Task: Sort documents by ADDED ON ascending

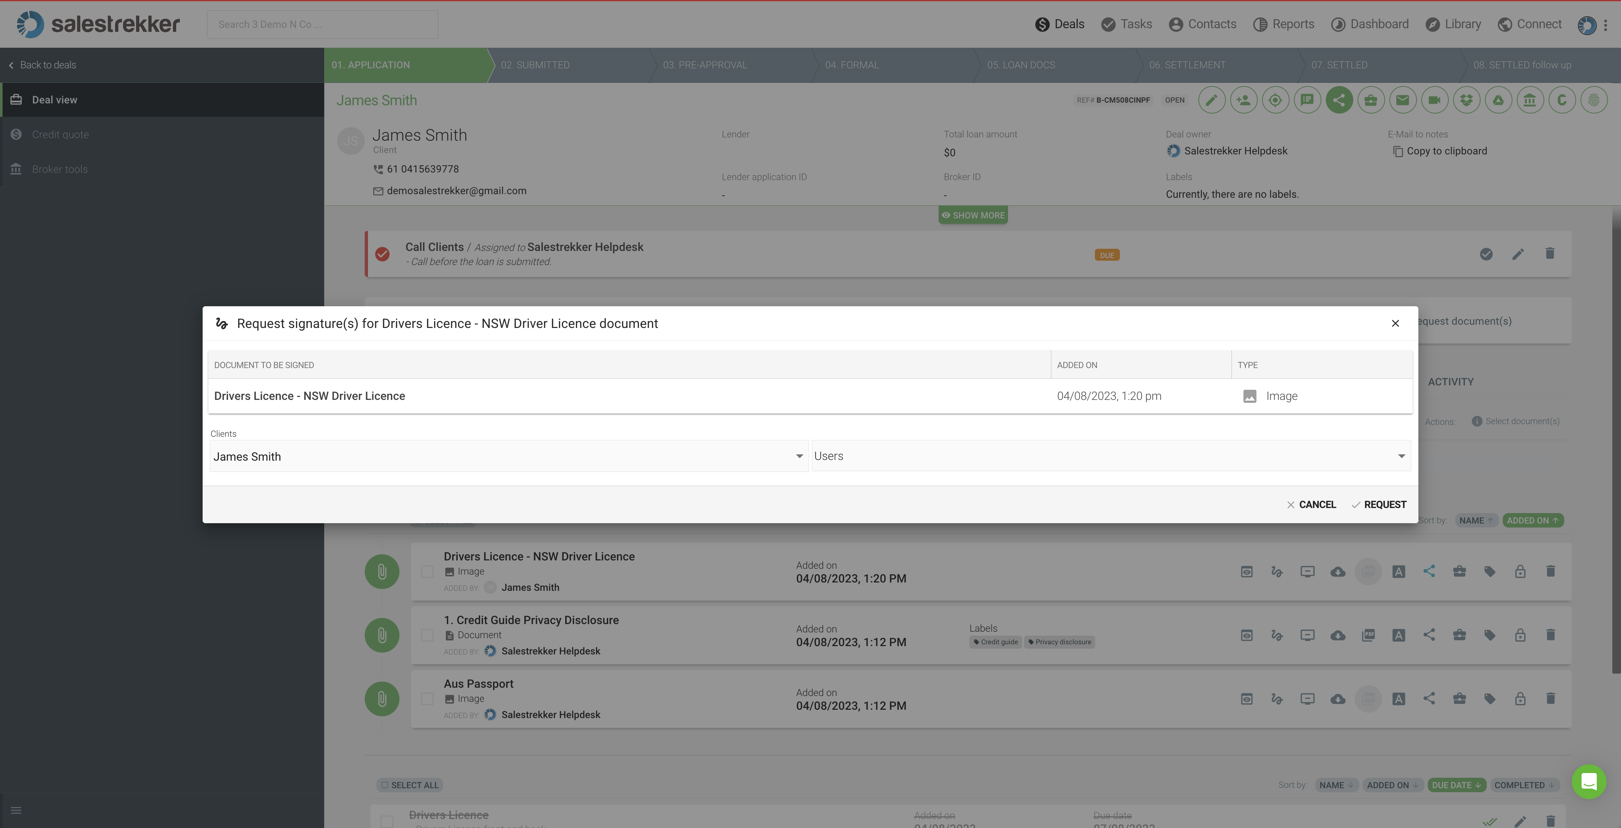Action: pyautogui.click(x=1532, y=521)
